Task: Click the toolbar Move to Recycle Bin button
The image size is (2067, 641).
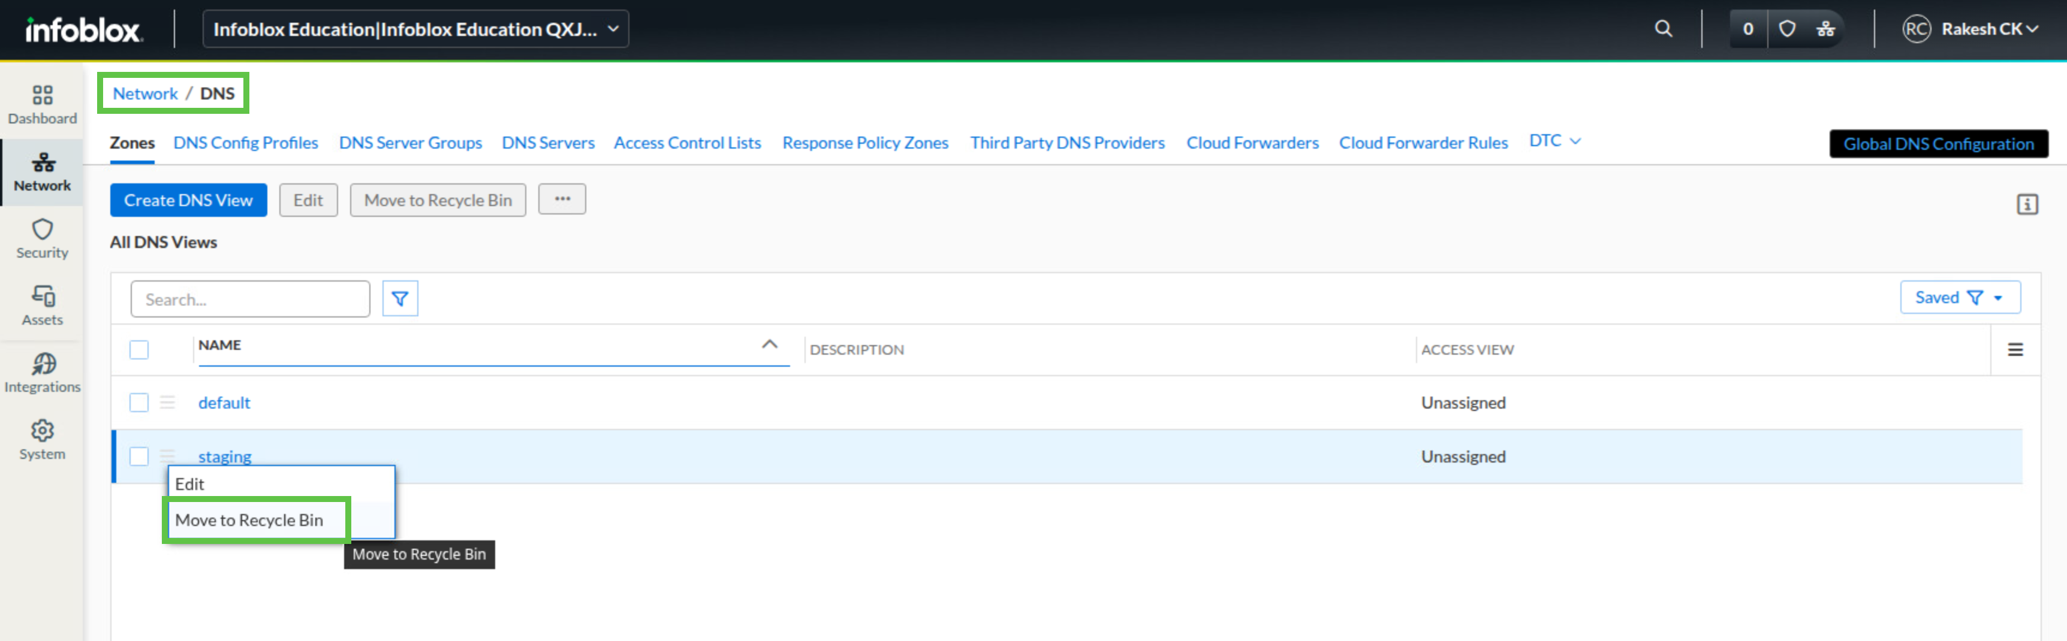Action: point(438,199)
